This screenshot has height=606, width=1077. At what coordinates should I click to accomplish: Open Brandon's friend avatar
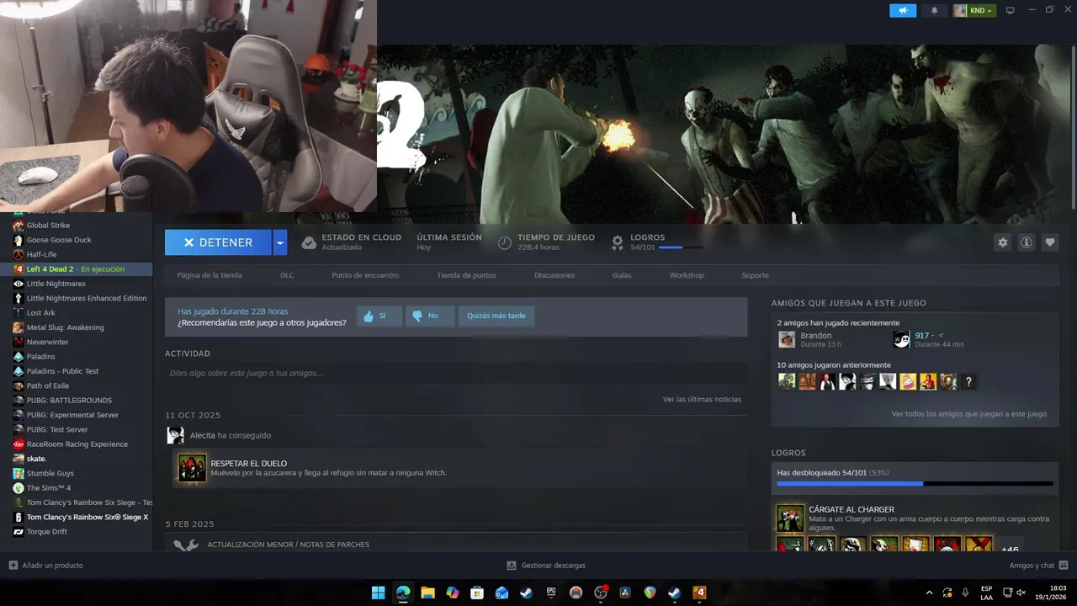pos(787,339)
